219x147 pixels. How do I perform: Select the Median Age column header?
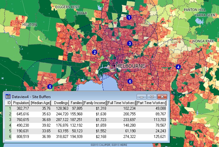40,103
